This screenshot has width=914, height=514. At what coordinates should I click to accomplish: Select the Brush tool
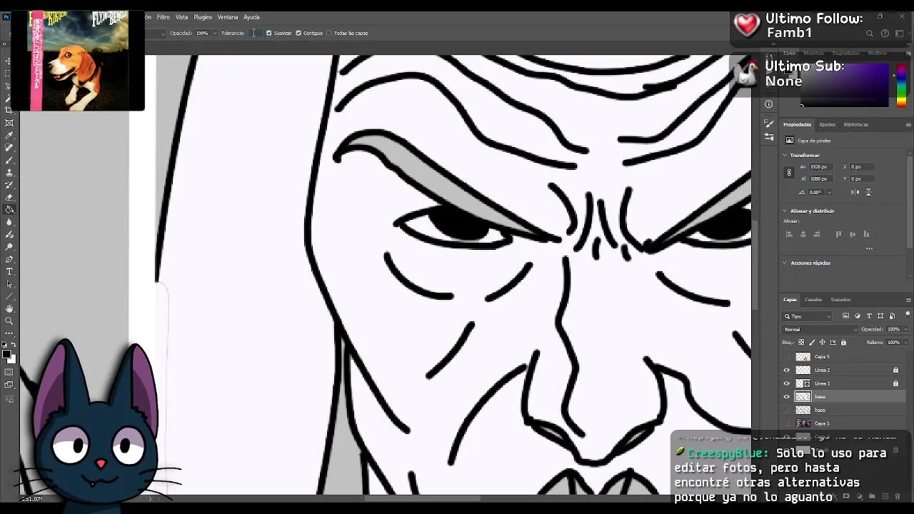click(x=9, y=159)
